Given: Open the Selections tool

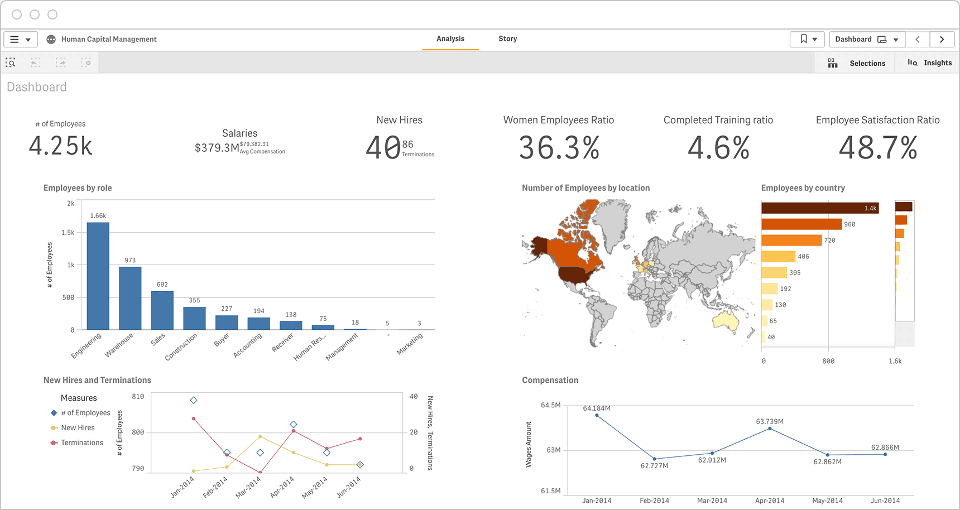Looking at the screenshot, I should [856, 63].
